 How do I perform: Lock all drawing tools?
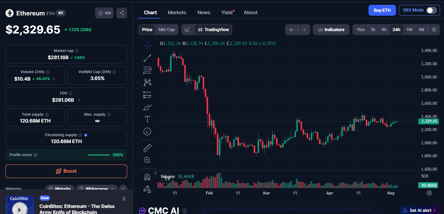147,189
